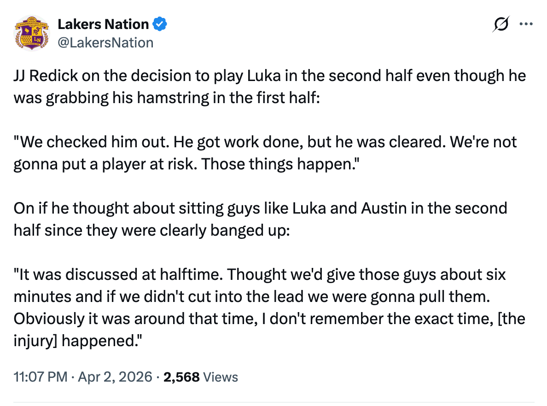Screen dimensions: 547x406
Task: Click the 11:07 PM timestamp
Action: [41, 377]
